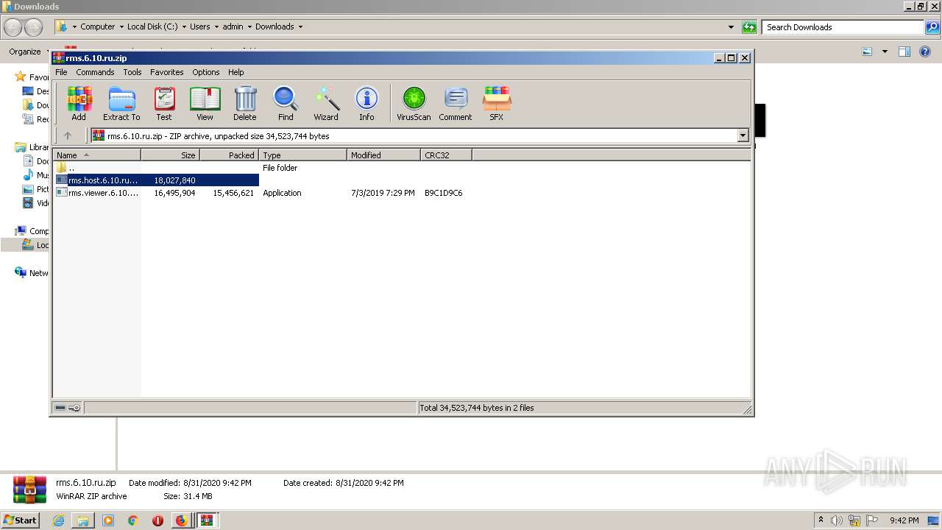Click the Add toolbar icon in WinRAR

coord(79,103)
